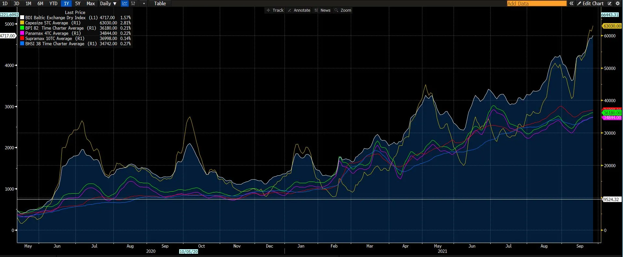Select the 5Y time range

78,3
